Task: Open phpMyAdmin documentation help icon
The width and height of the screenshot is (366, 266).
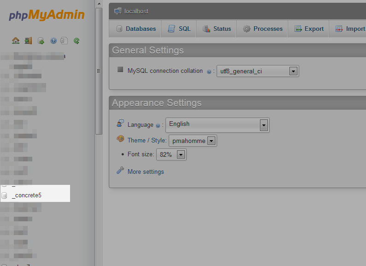Action: (x=53, y=41)
